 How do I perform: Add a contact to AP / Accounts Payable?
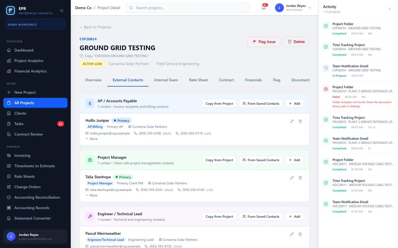pos(294,104)
